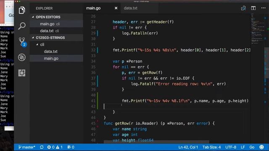Click the var height float64 line

133,140
